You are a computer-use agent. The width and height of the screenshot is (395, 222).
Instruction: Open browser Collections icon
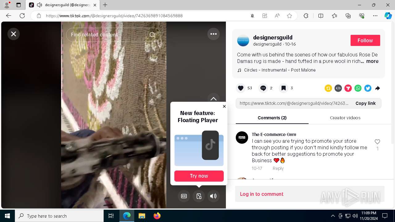[348, 16]
